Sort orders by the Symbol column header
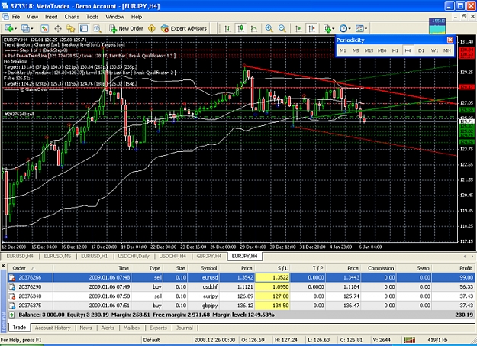 pos(204,268)
